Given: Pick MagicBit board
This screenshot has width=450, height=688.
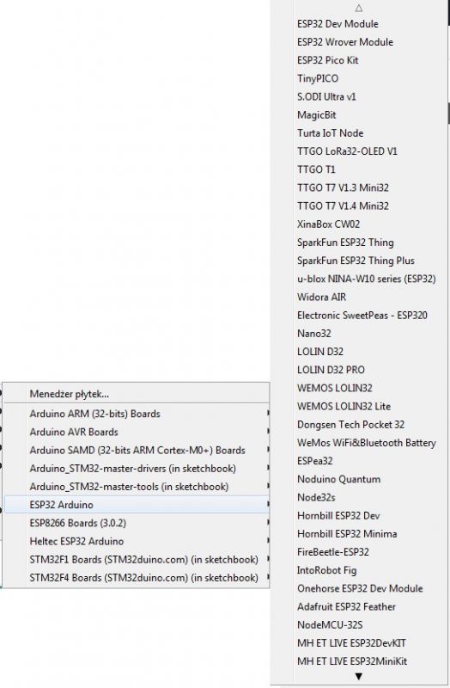Looking at the screenshot, I should pyautogui.click(x=359, y=115).
